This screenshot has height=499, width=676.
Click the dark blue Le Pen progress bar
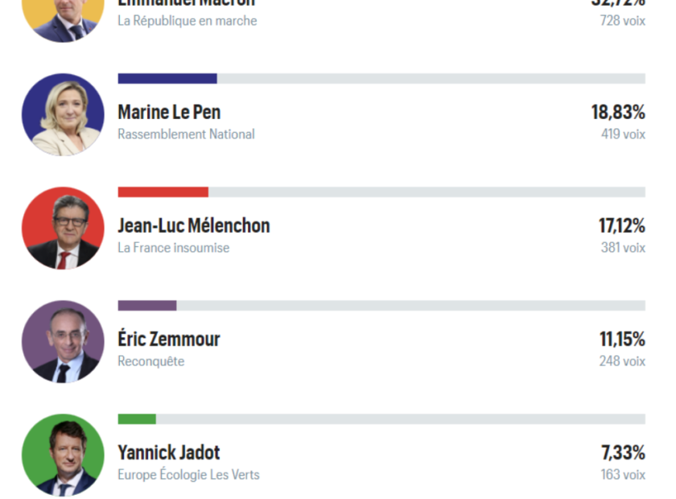coord(167,79)
